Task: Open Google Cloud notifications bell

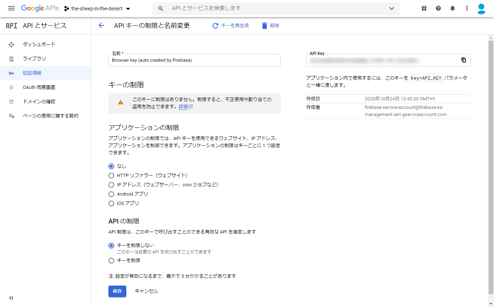Action: 452,8
